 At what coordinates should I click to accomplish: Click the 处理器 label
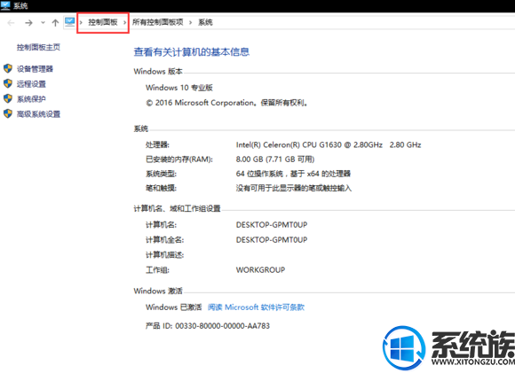point(158,144)
